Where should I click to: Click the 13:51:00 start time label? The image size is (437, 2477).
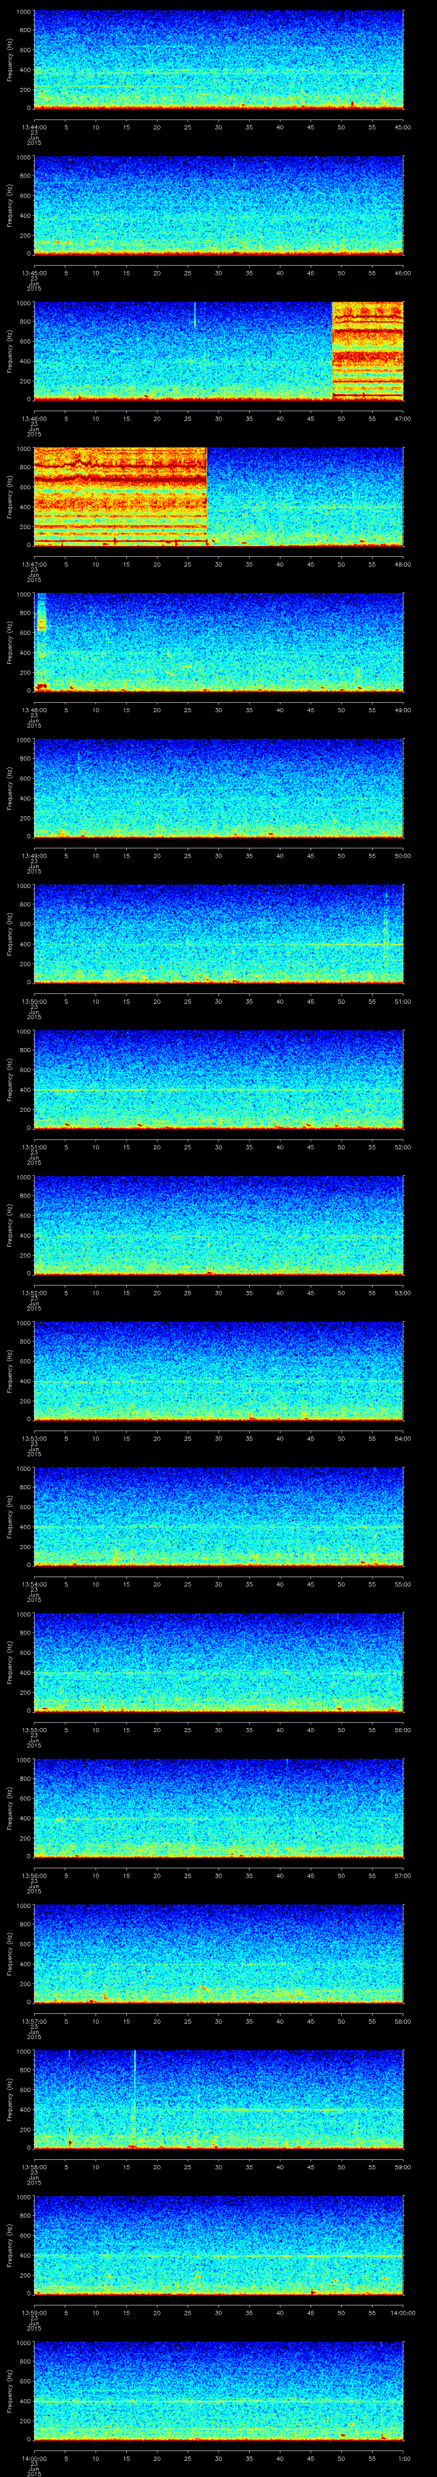pyautogui.click(x=34, y=1147)
